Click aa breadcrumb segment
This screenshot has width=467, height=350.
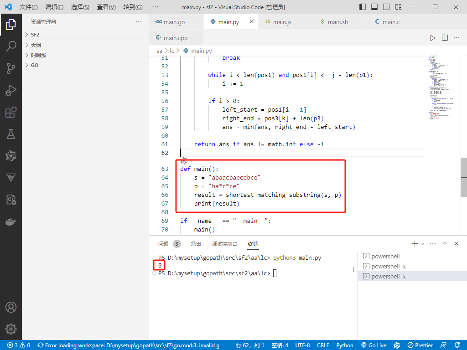click(x=159, y=51)
